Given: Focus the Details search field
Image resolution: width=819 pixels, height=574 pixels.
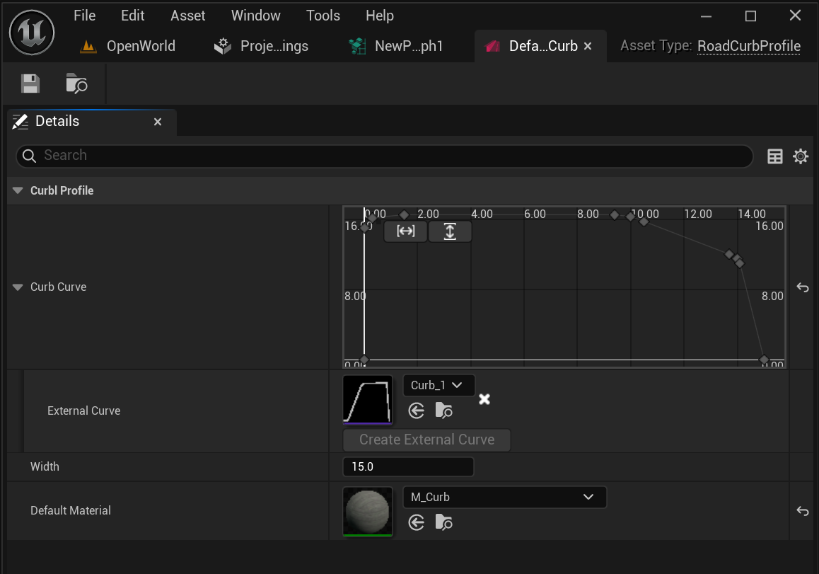Looking at the screenshot, I should pyautogui.click(x=385, y=156).
